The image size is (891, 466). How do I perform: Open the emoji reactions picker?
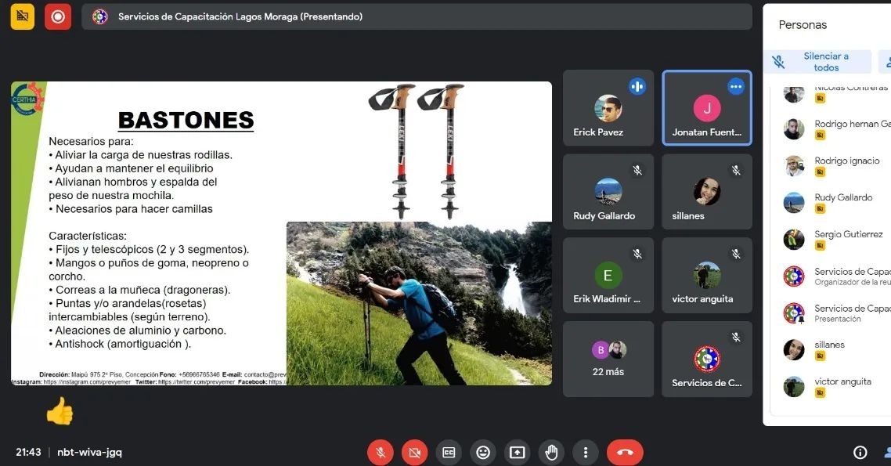483,452
